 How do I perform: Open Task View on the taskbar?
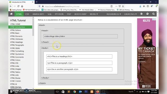tap(57, 92)
